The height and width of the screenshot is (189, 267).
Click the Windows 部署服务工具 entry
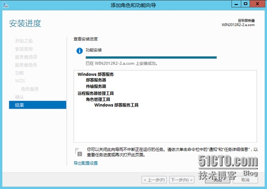116,105
